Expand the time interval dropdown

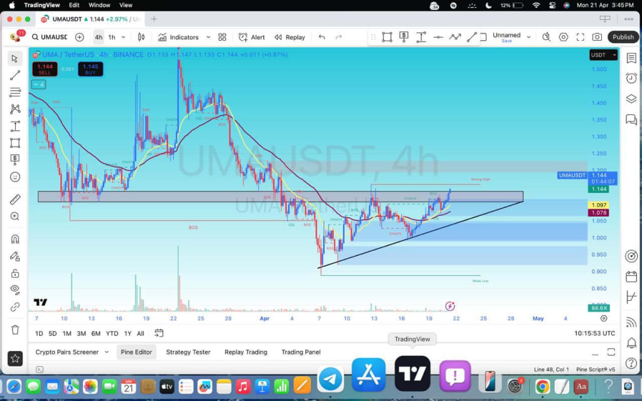click(x=124, y=37)
